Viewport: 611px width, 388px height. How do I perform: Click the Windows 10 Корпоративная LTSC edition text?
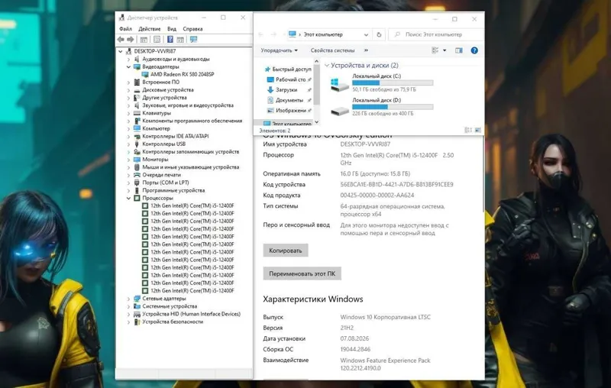(x=386, y=317)
